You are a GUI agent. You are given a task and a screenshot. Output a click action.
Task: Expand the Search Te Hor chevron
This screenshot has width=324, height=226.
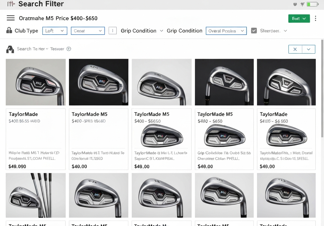(47, 49)
